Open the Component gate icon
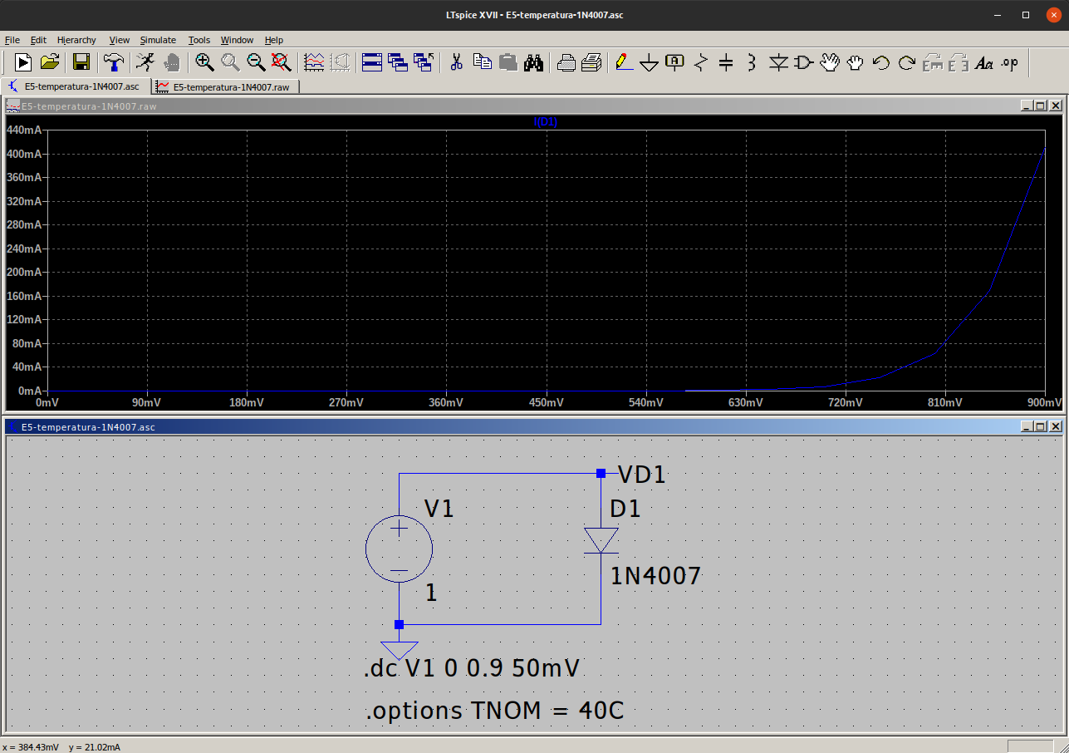1069x753 pixels. click(804, 62)
